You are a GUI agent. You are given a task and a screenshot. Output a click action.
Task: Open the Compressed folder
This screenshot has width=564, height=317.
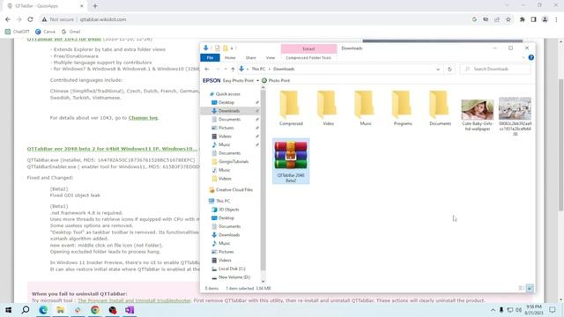291,107
